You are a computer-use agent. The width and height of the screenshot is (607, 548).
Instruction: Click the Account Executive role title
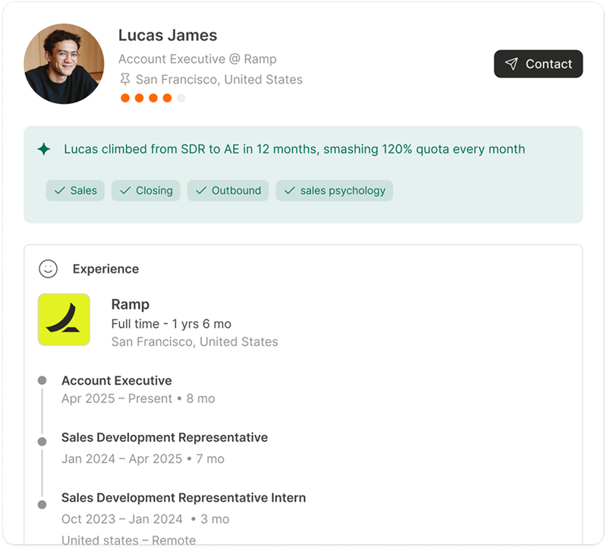[117, 381]
